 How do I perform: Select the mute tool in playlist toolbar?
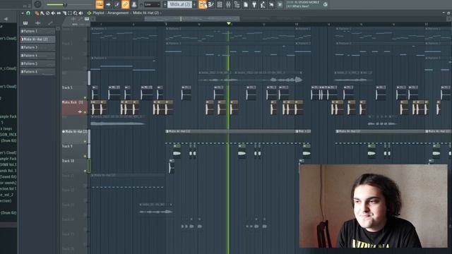(54, 13)
